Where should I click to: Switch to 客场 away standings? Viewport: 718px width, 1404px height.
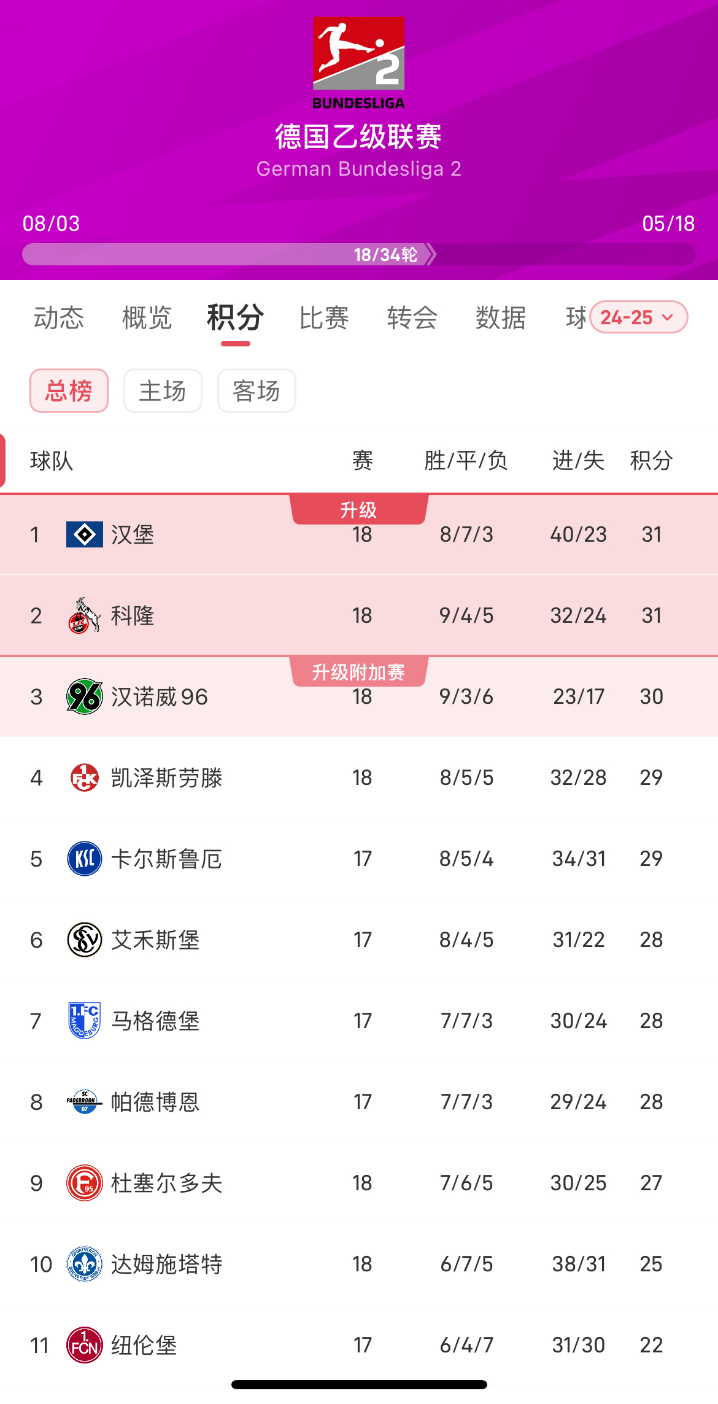(257, 391)
